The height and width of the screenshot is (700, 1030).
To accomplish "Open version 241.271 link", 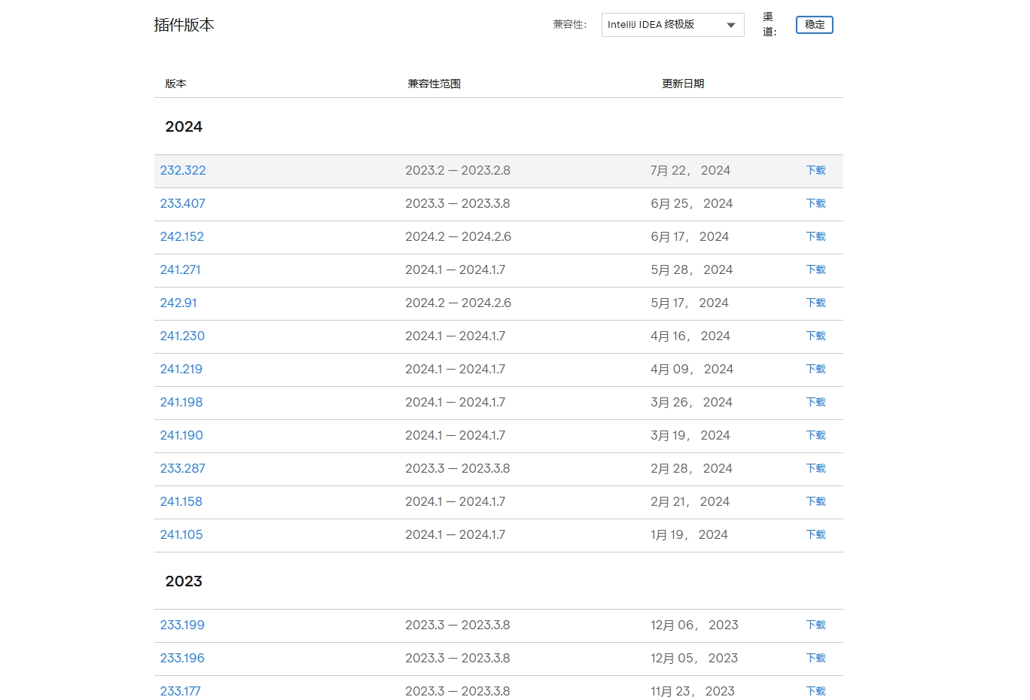I will pos(181,270).
